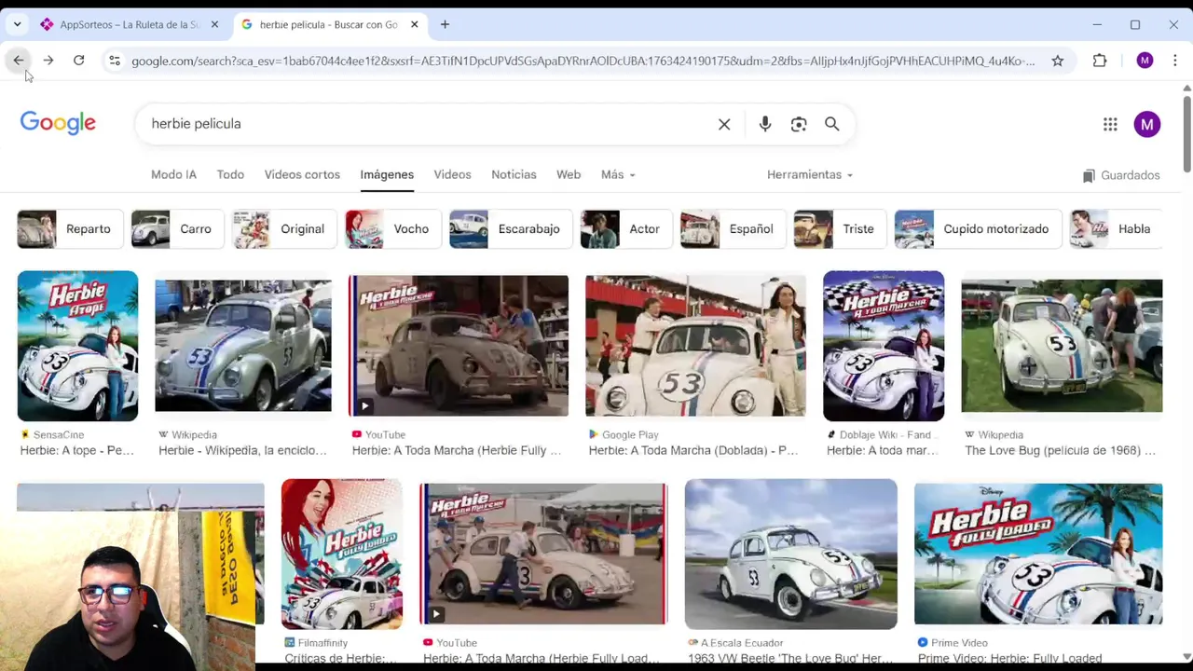Open The Love Bug 1968 Wikipedia image
Image resolution: width=1193 pixels, height=671 pixels.
tap(1062, 346)
